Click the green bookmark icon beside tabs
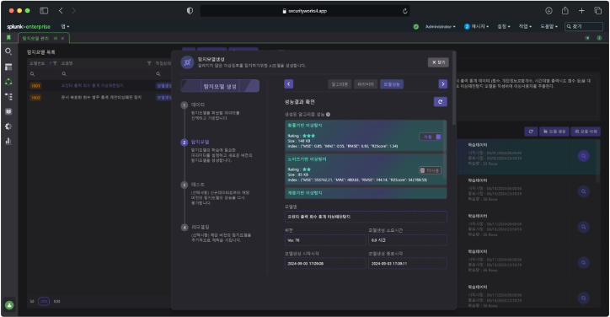Screen dimensions: 610x317 coord(8,38)
